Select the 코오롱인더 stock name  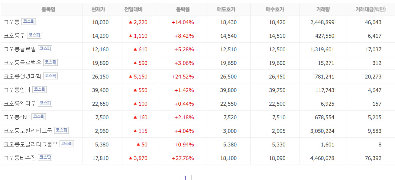point(17,90)
